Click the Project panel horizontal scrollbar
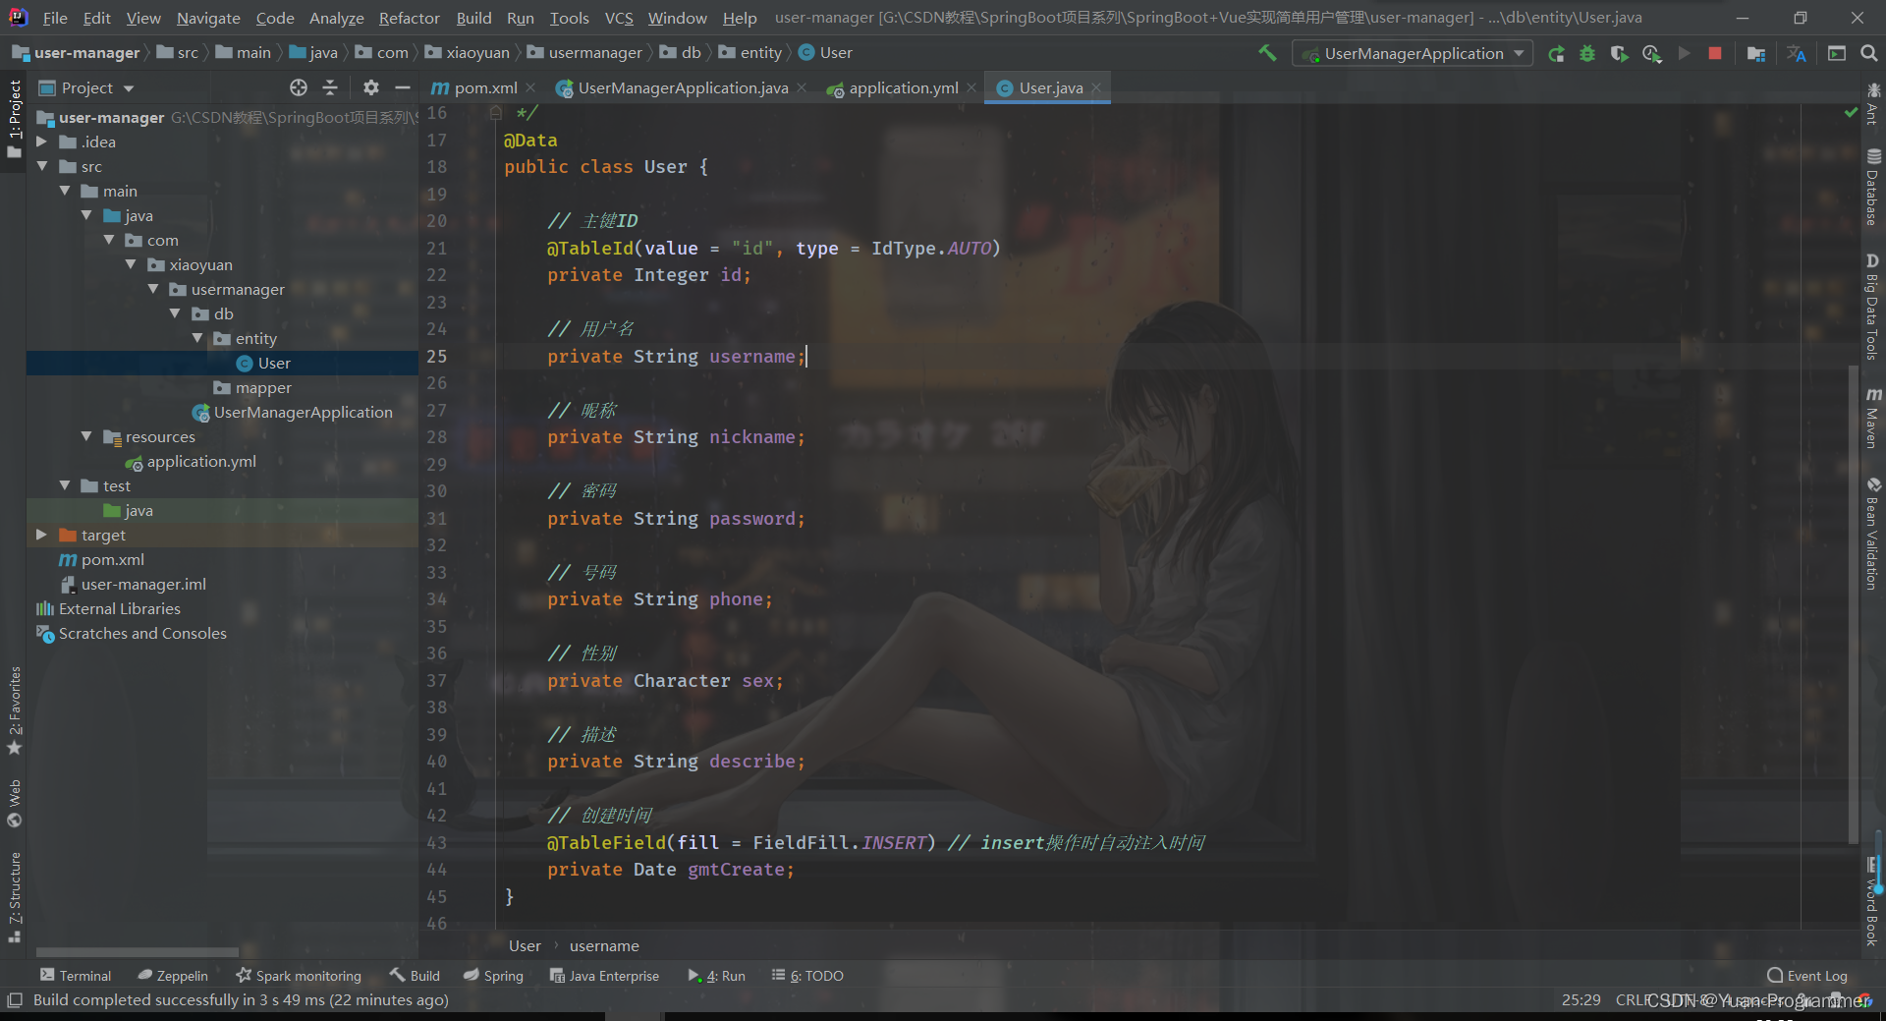1886x1021 pixels. pyautogui.click(x=137, y=951)
